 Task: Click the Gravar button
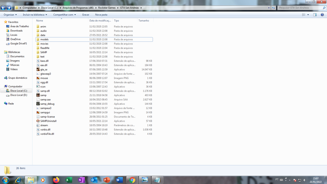[x=85, y=15]
